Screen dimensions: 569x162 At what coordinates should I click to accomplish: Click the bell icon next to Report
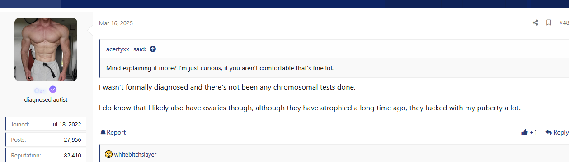pyautogui.click(x=103, y=132)
